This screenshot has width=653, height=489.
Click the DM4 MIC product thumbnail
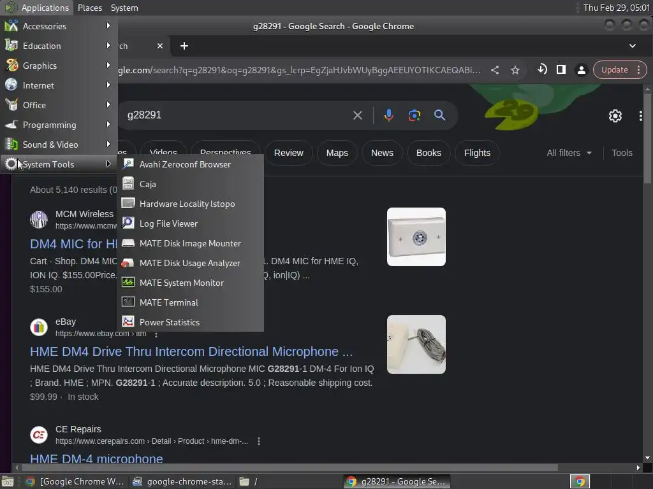(x=416, y=237)
